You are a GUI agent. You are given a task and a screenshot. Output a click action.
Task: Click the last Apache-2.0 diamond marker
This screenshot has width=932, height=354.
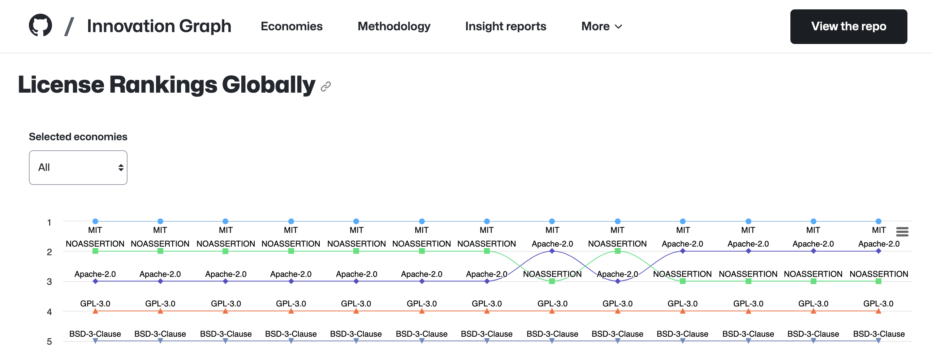[x=878, y=251]
